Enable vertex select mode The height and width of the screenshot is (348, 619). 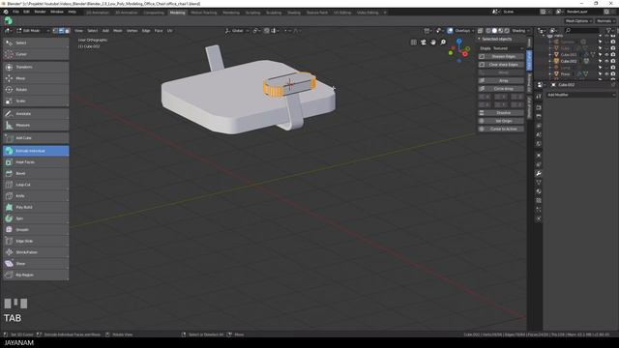(55, 31)
